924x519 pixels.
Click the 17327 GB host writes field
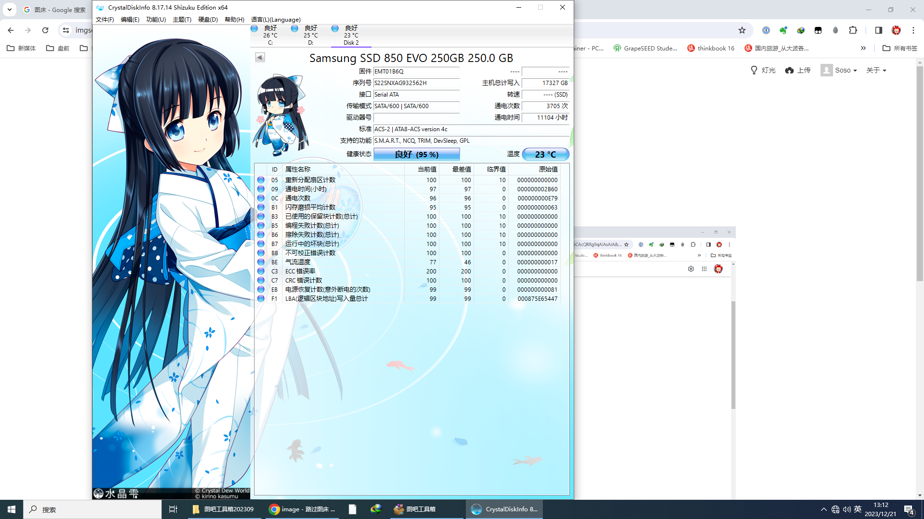point(545,83)
